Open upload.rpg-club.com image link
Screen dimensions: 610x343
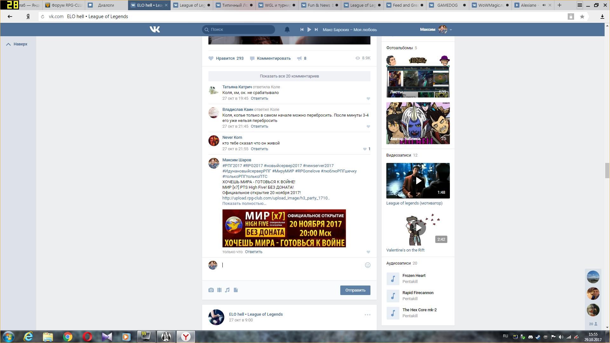(276, 198)
